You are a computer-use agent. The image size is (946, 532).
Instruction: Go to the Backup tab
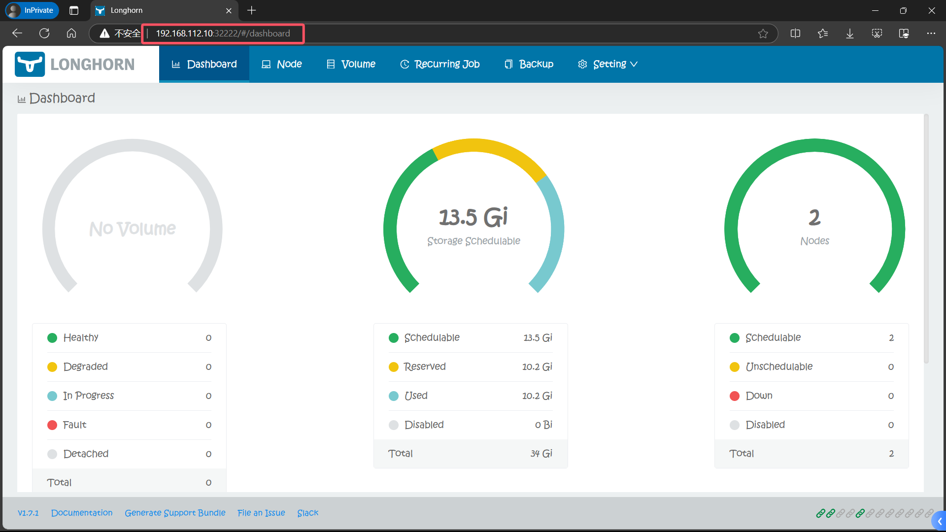click(529, 64)
